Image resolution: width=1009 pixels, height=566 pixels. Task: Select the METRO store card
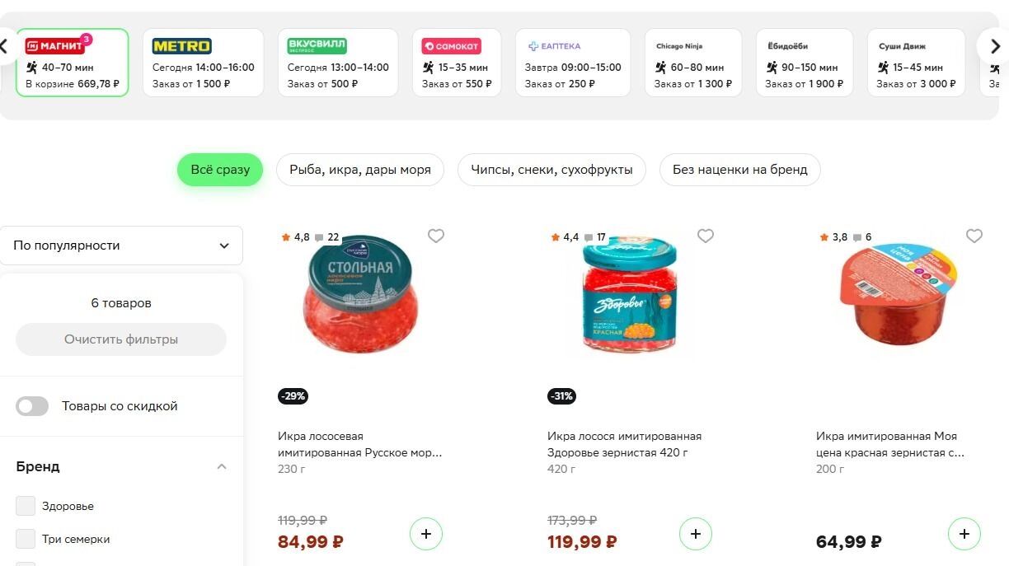pos(203,63)
